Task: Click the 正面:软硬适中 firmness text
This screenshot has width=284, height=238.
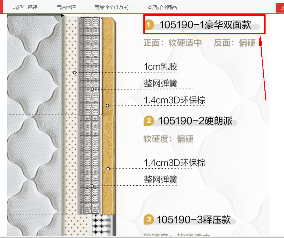Action: 172,43
